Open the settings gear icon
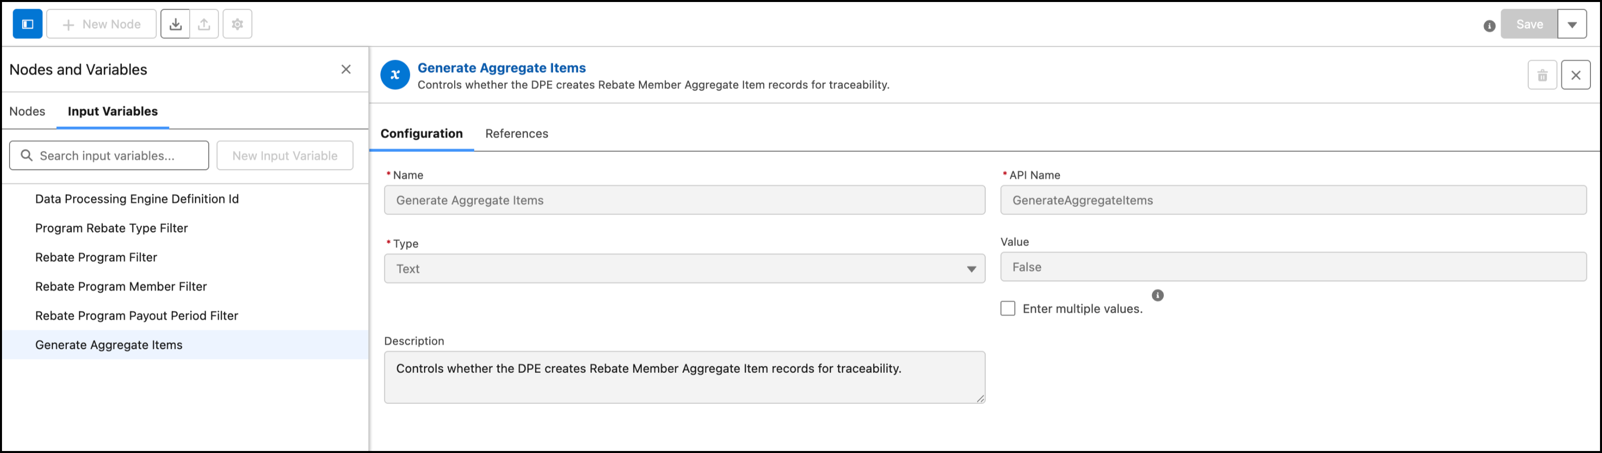Viewport: 1602px width, 453px height. click(x=237, y=24)
